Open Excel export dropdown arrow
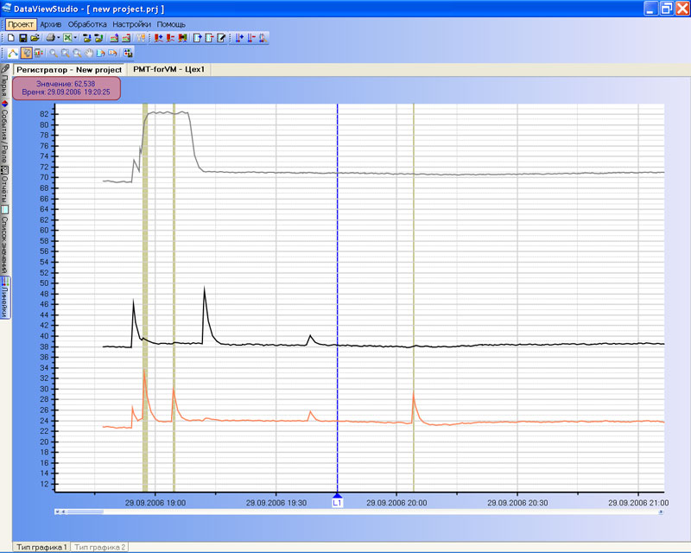Screen dimensions: 691x553 tap(75, 38)
